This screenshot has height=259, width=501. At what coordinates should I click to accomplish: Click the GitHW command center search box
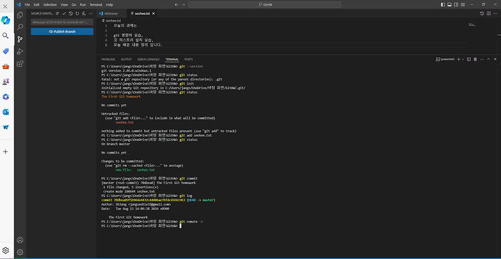pos(264,4)
